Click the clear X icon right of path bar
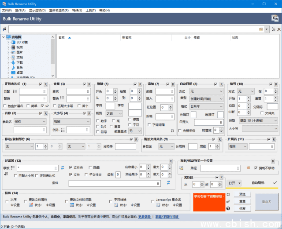Image resolution: width=282 pixels, height=229 pixels. tap(278, 29)
